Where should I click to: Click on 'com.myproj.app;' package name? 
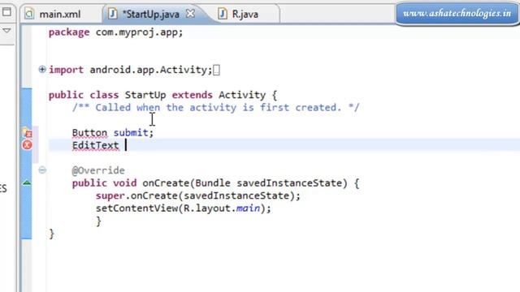point(139,32)
